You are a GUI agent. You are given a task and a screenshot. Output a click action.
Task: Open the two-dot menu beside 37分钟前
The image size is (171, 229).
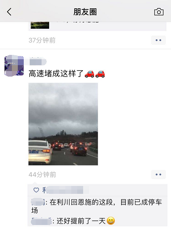[x=158, y=40]
